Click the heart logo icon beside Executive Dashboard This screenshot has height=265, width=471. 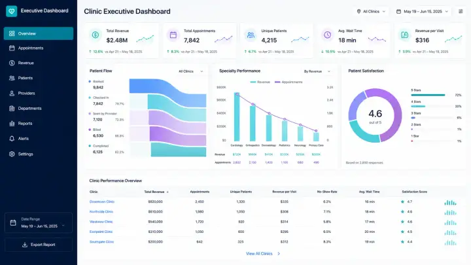[11, 11]
